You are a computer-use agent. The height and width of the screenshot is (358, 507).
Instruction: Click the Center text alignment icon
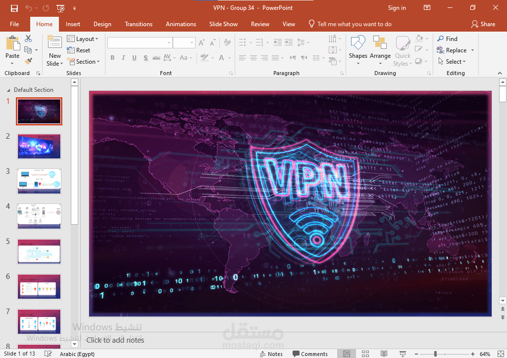click(253, 58)
